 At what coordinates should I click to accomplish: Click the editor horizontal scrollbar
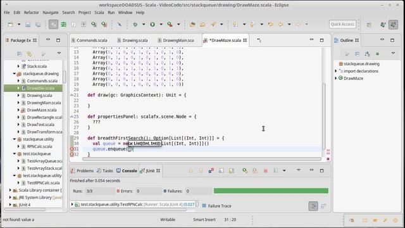pyautogui.click(x=202, y=159)
